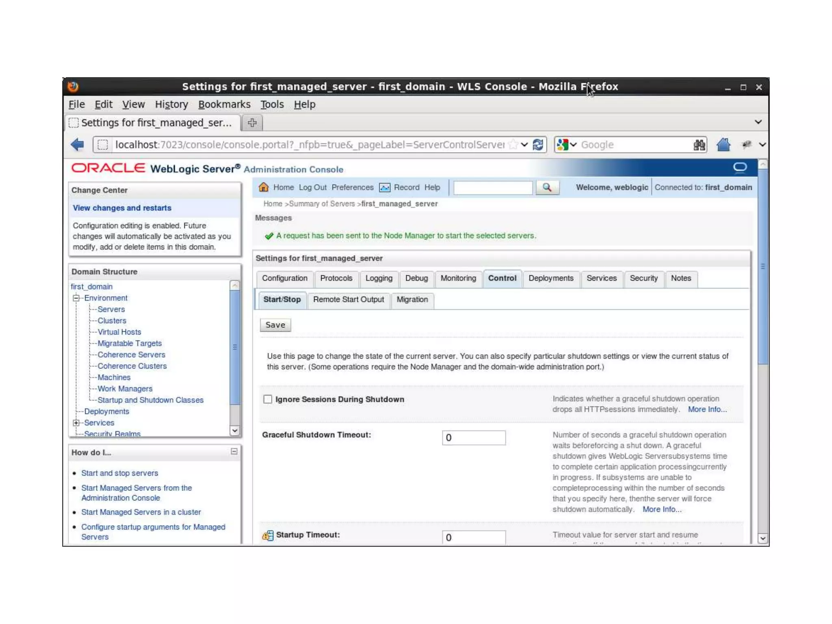
Task: Click the Firefox logo icon in title bar
Action: point(73,87)
